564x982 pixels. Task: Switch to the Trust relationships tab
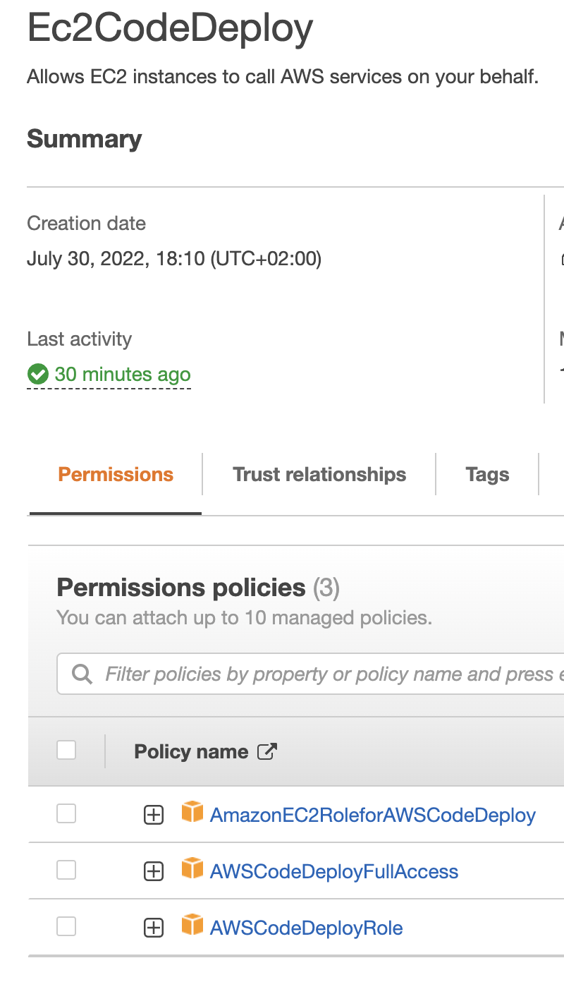pos(319,475)
